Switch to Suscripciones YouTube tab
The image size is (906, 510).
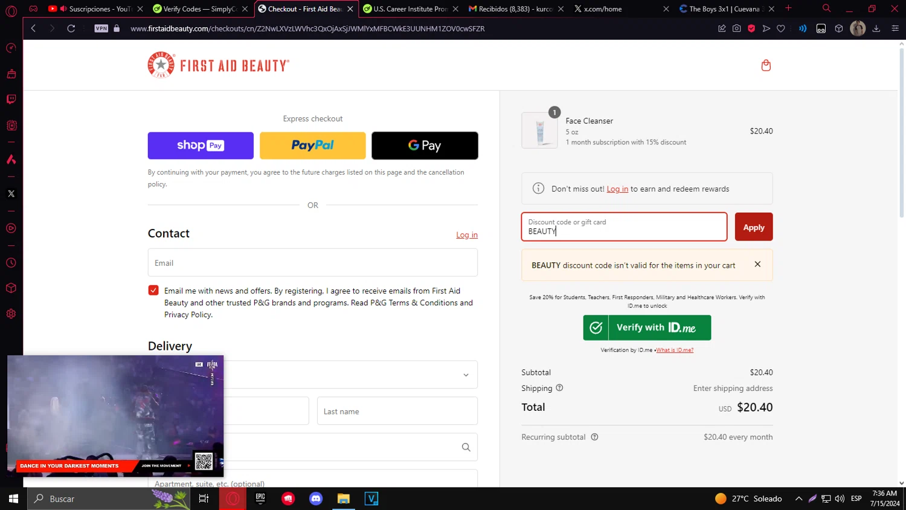(x=95, y=9)
